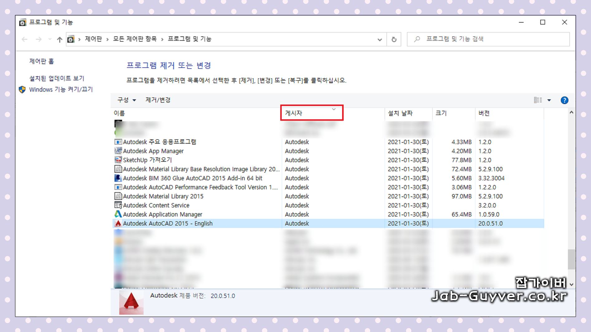Click the Programs and Features window icon
This screenshot has height=332, width=591.
pyautogui.click(x=22, y=22)
